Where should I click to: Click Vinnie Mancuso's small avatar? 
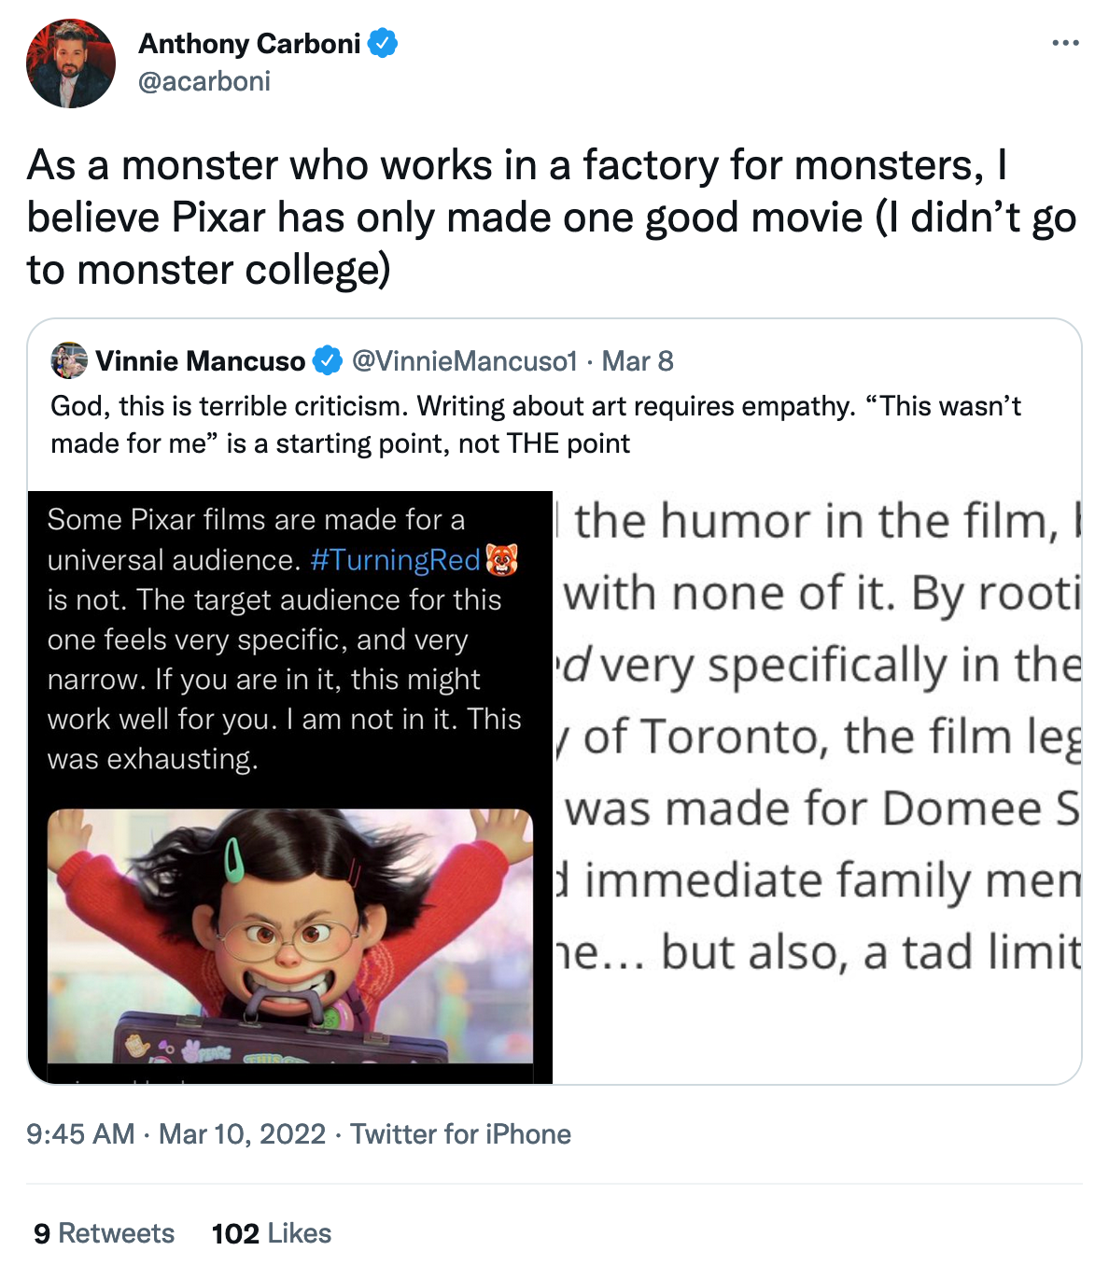(x=69, y=361)
